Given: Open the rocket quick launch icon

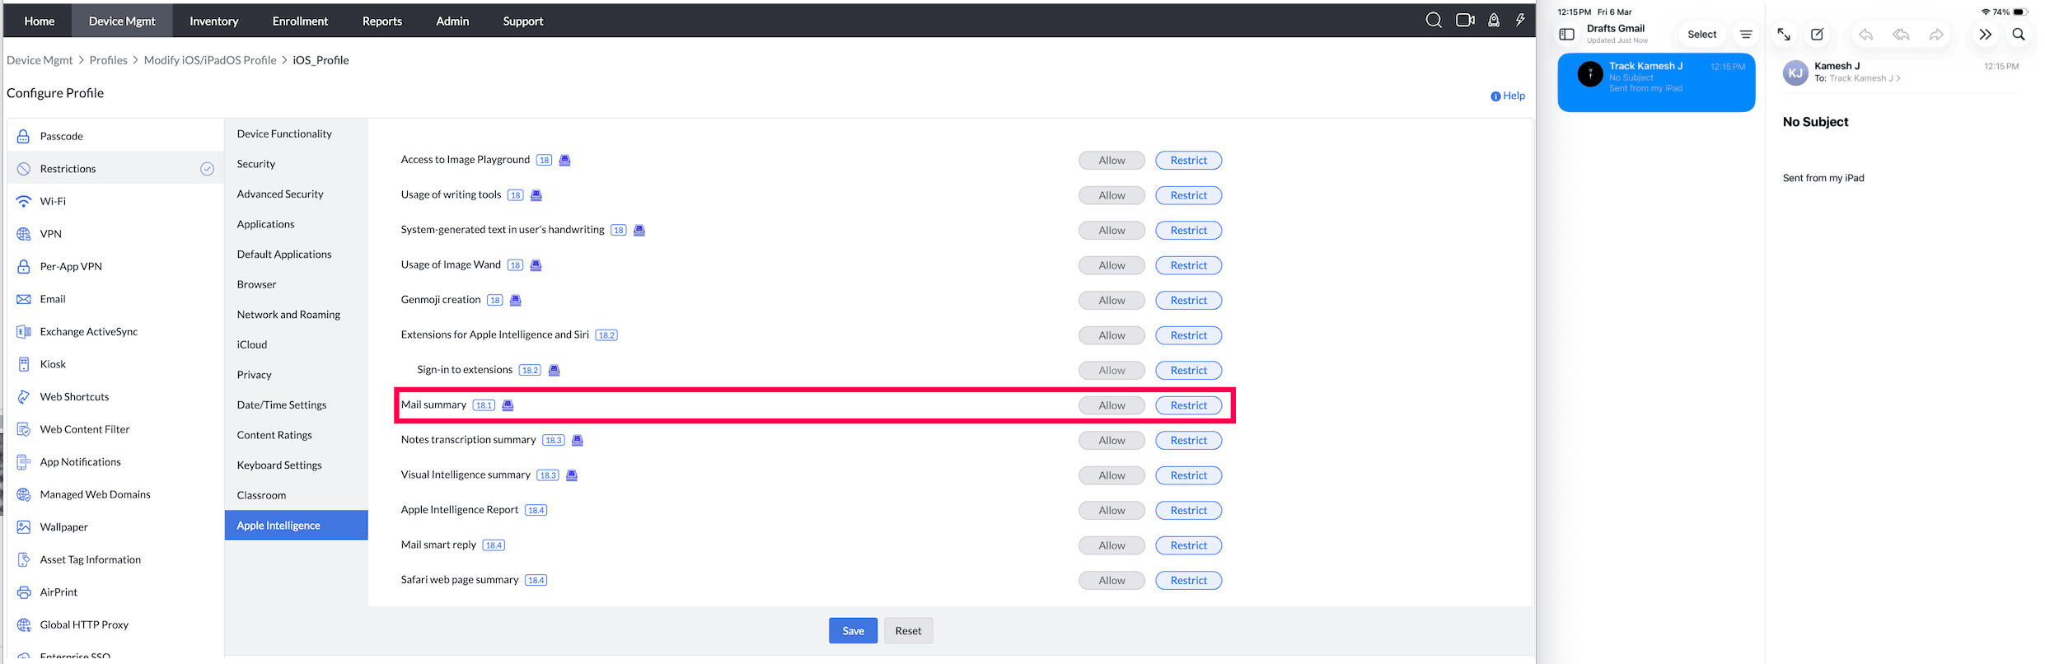Looking at the screenshot, I should pos(1494,21).
